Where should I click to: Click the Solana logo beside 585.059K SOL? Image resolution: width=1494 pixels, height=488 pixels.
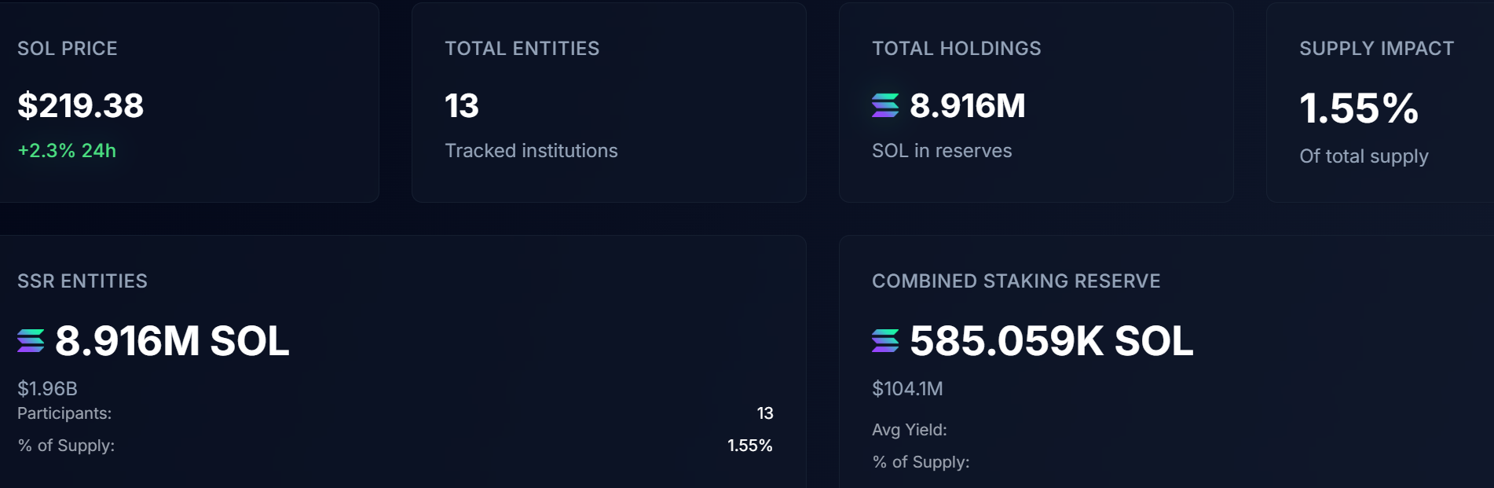click(884, 341)
